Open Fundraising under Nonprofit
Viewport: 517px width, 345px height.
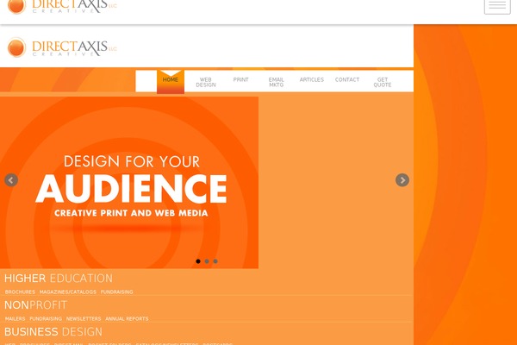point(46,318)
